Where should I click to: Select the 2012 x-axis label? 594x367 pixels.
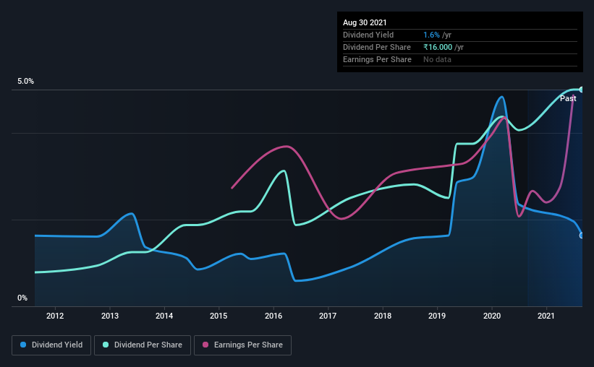(x=55, y=316)
